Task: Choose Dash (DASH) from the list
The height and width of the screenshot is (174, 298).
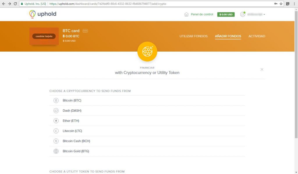Action: coord(147,110)
